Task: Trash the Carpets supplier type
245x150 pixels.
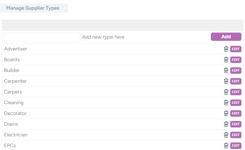Action: pos(226,92)
